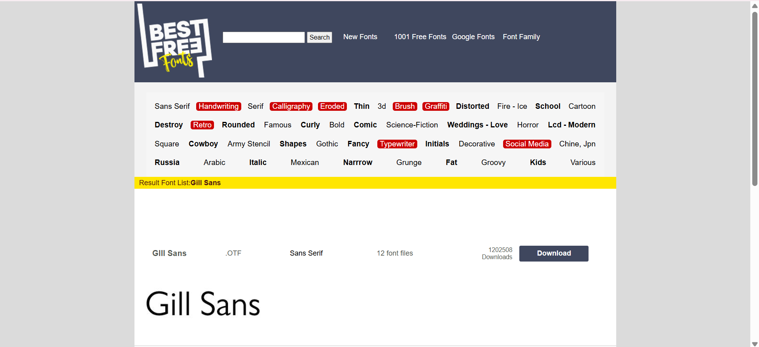Open the Retro category tag
This screenshot has height=347, width=759.
tap(203, 125)
